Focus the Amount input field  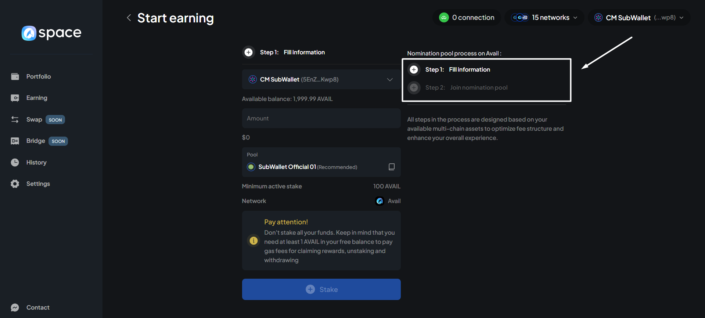(321, 118)
